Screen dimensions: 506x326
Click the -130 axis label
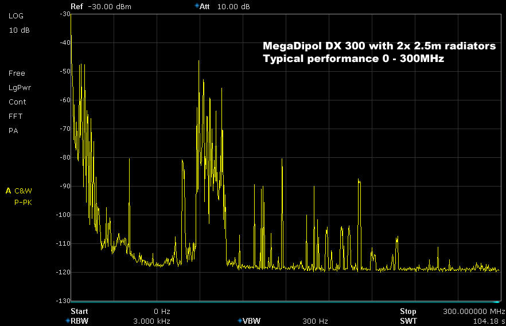pos(63,301)
